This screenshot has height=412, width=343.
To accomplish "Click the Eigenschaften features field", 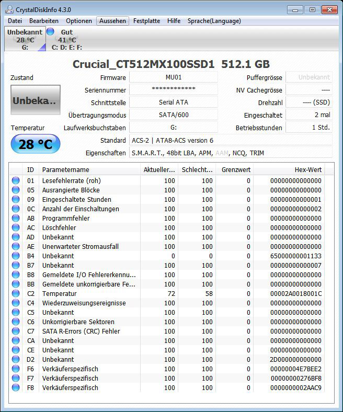I will 231,153.
